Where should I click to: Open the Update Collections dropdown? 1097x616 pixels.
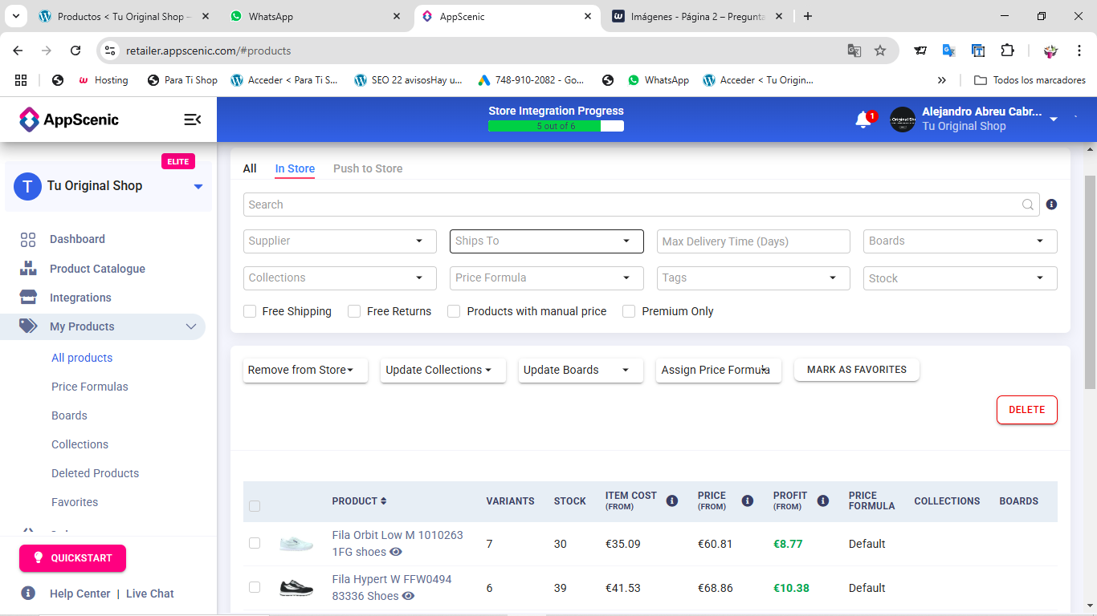tap(443, 370)
